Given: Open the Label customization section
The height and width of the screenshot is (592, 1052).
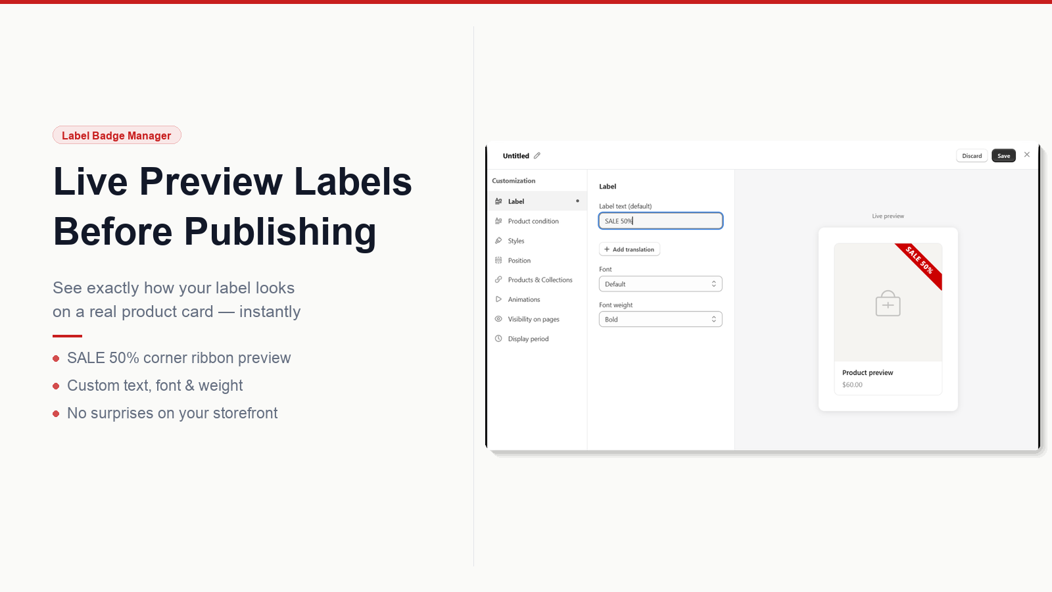Looking at the screenshot, I should click(538, 201).
